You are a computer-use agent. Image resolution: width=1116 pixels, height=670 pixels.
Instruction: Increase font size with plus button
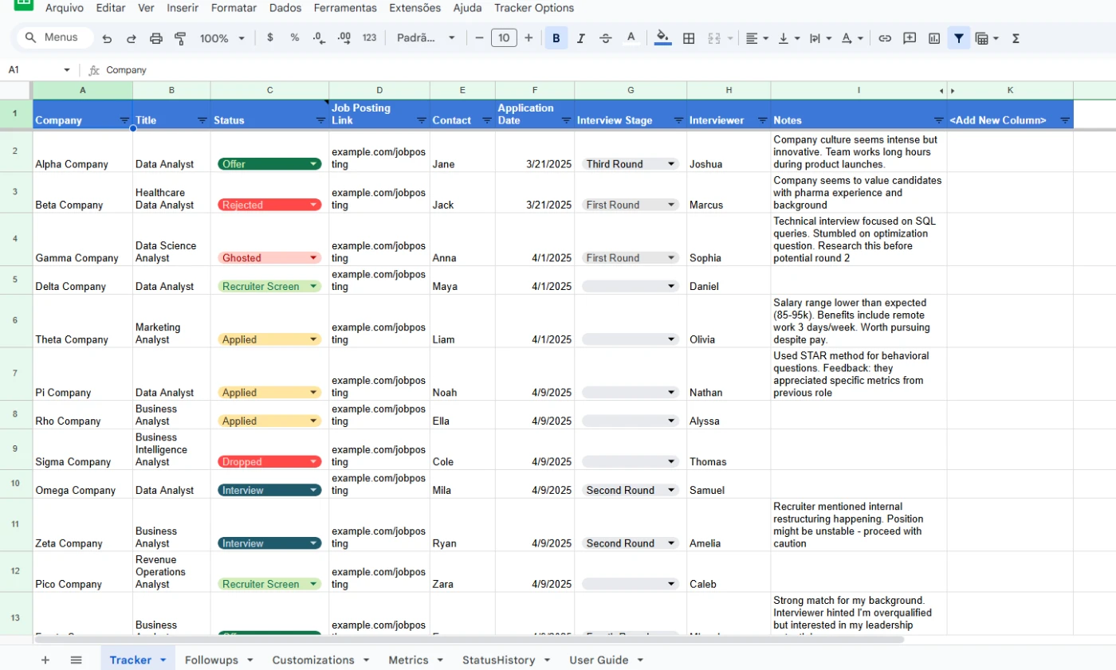[x=529, y=38]
